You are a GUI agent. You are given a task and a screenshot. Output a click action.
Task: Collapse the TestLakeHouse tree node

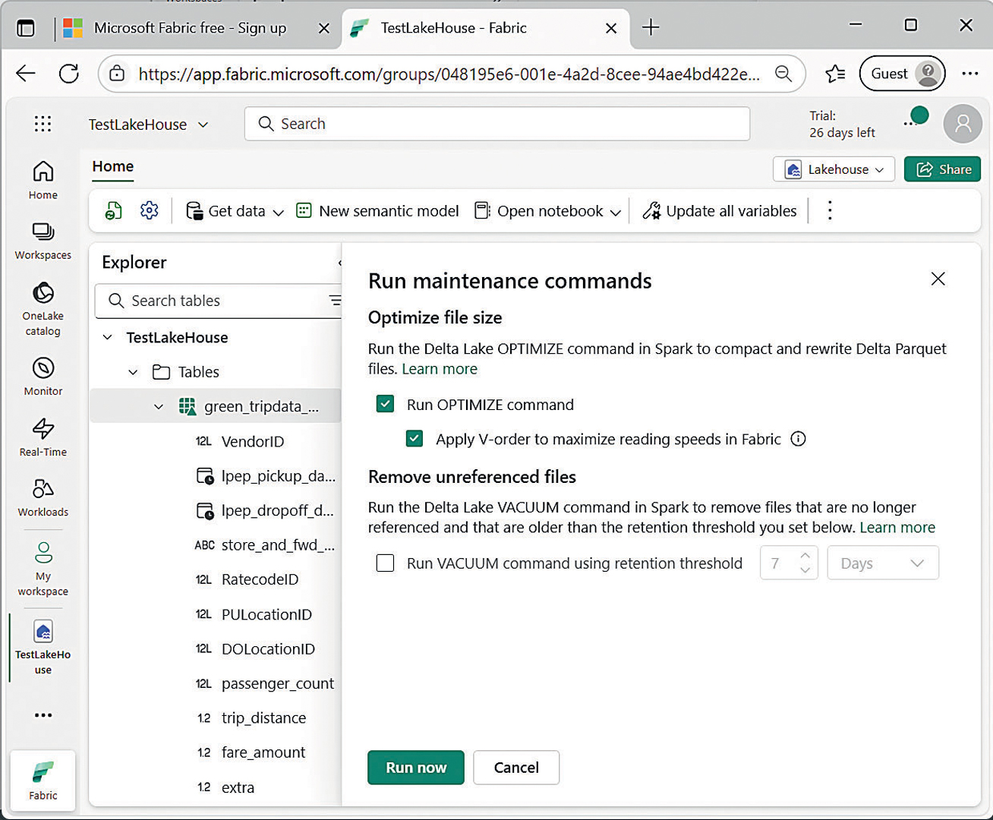(108, 337)
